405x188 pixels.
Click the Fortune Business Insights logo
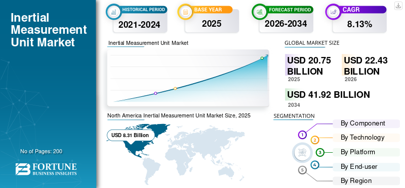(46, 169)
